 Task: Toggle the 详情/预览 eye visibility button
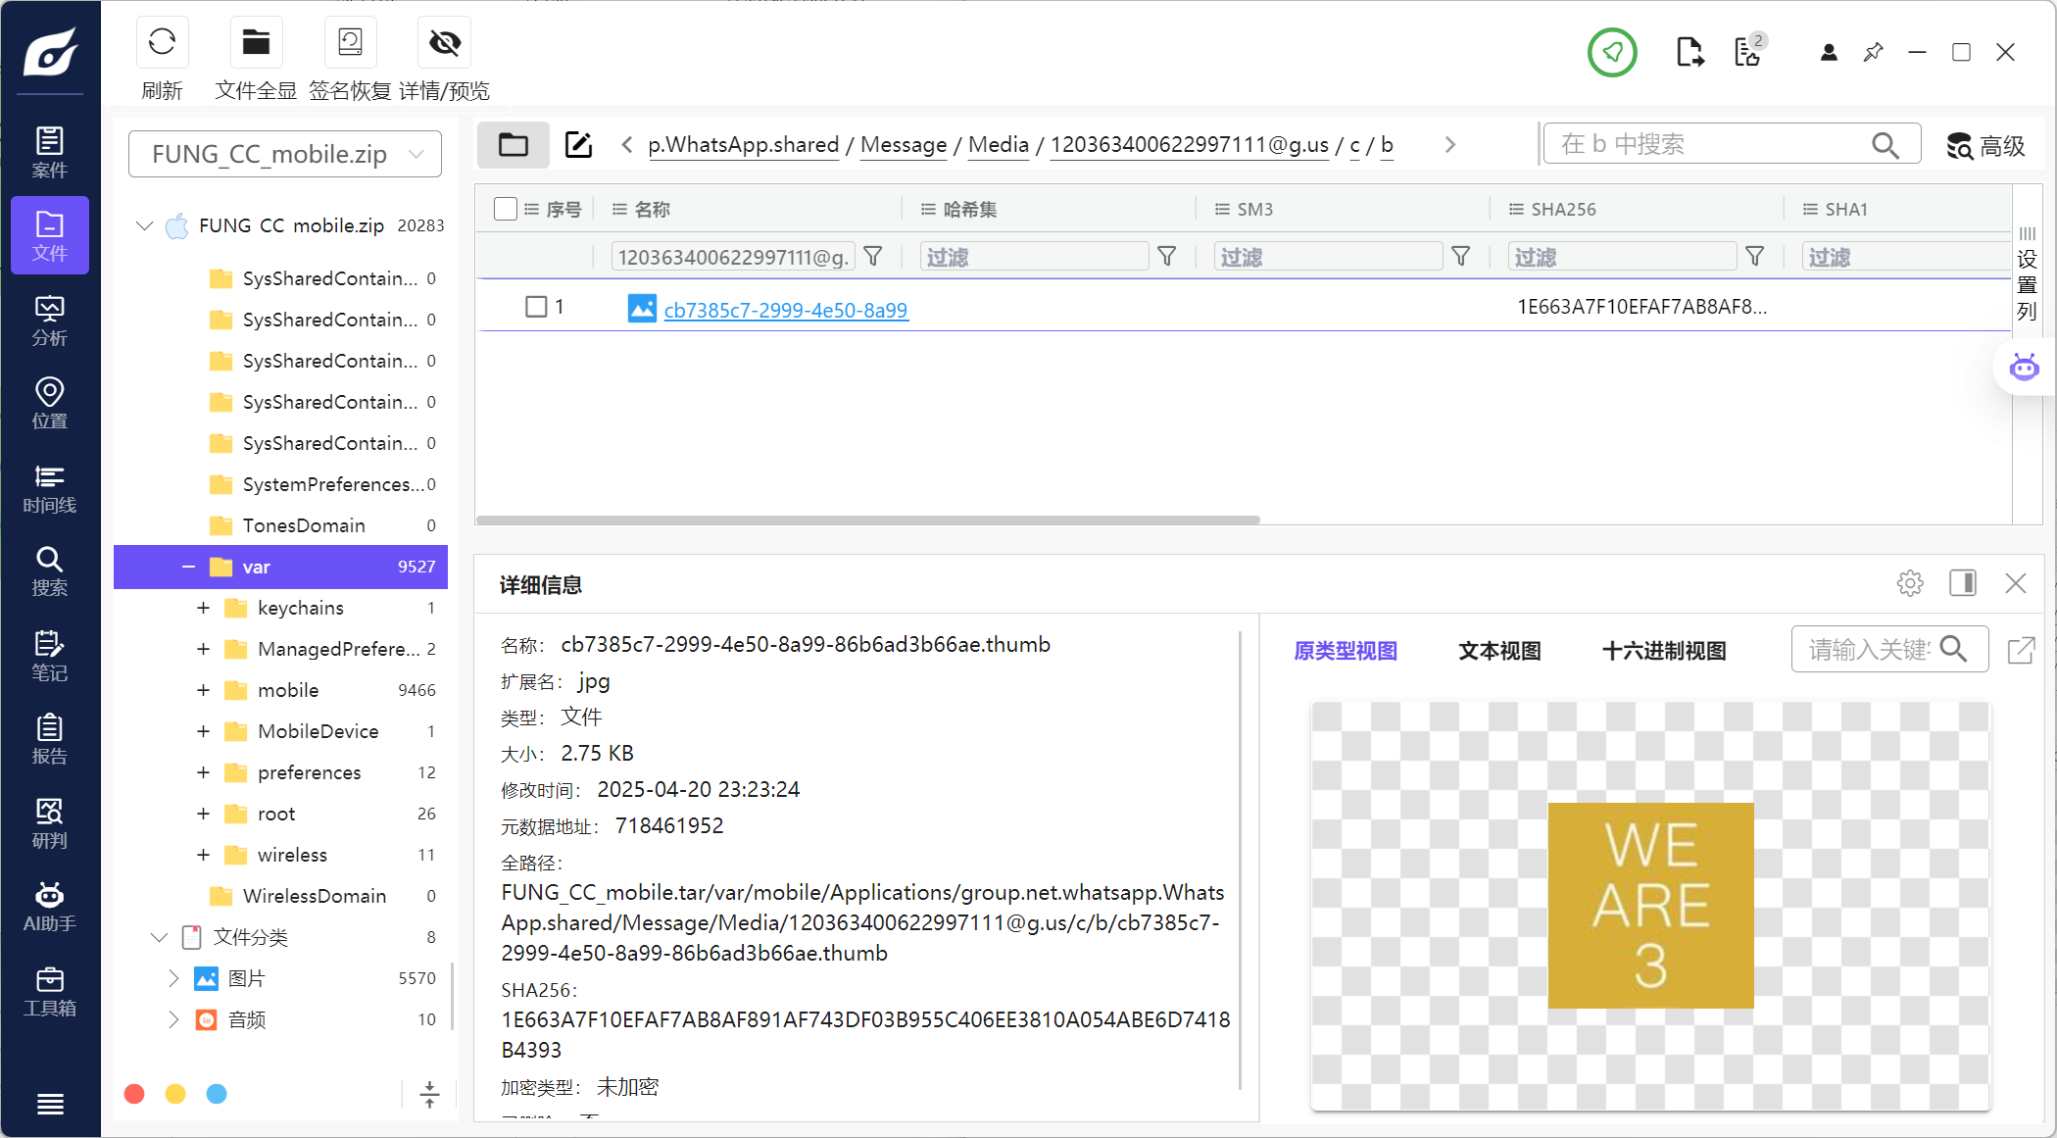click(x=444, y=43)
